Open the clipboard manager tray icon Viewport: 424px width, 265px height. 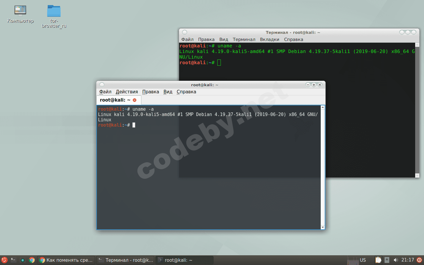(378, 260)
